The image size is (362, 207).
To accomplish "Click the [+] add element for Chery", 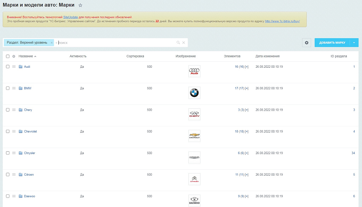I will tap(246, 110).
